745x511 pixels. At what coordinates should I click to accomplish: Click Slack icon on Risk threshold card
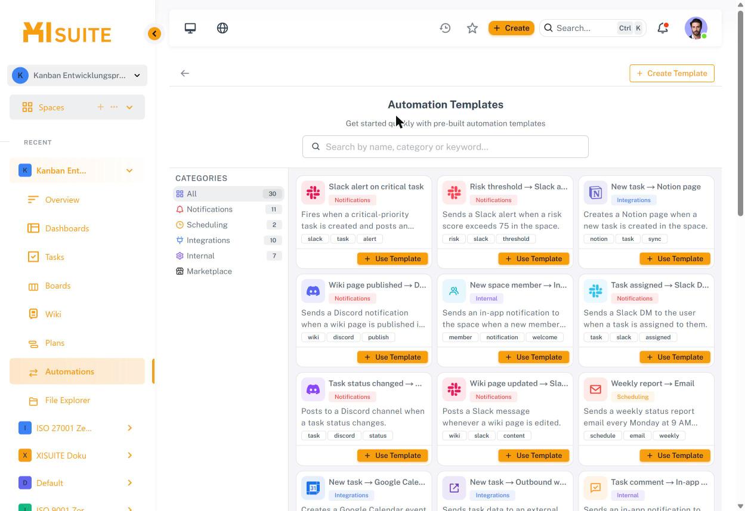(454, 193)
